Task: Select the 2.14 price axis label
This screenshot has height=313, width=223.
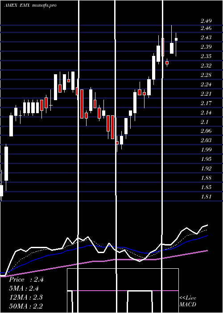Action: tap(206, 113)
